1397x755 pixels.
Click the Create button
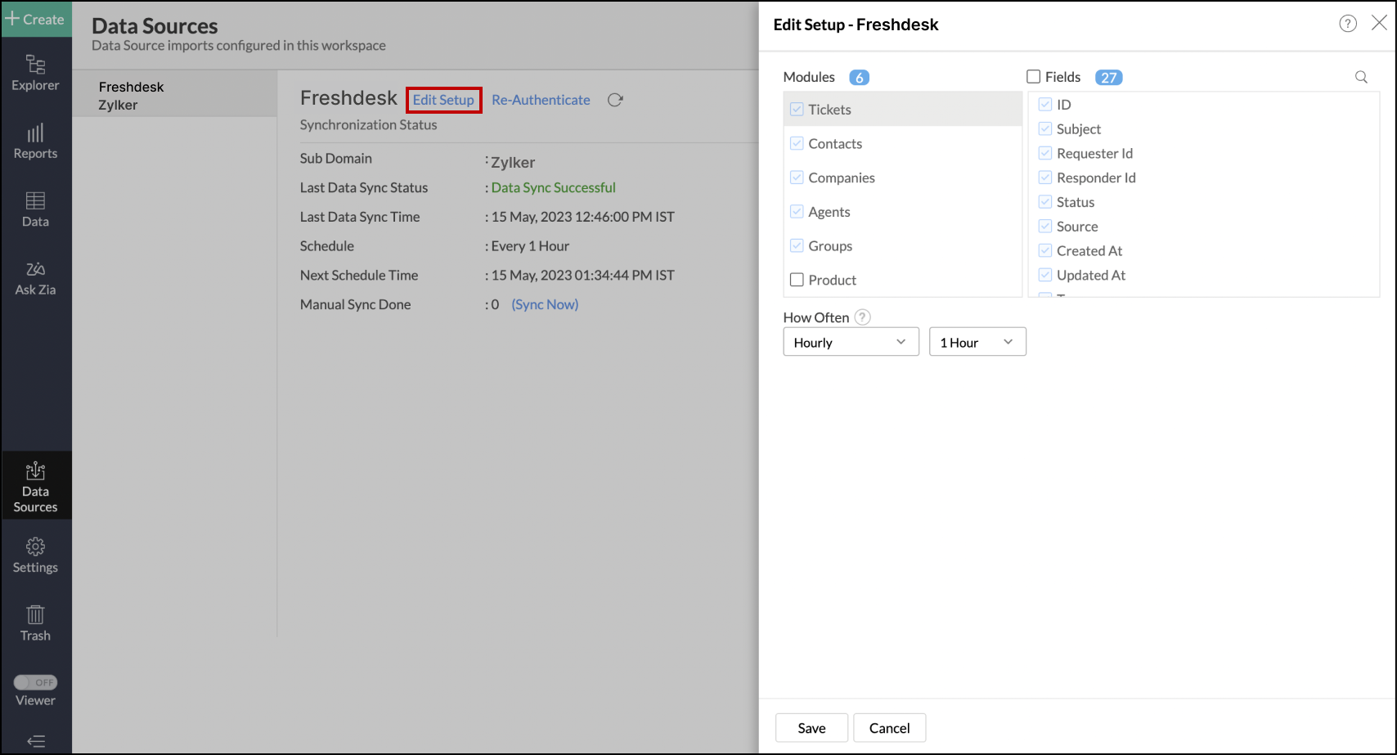point(36,19)
